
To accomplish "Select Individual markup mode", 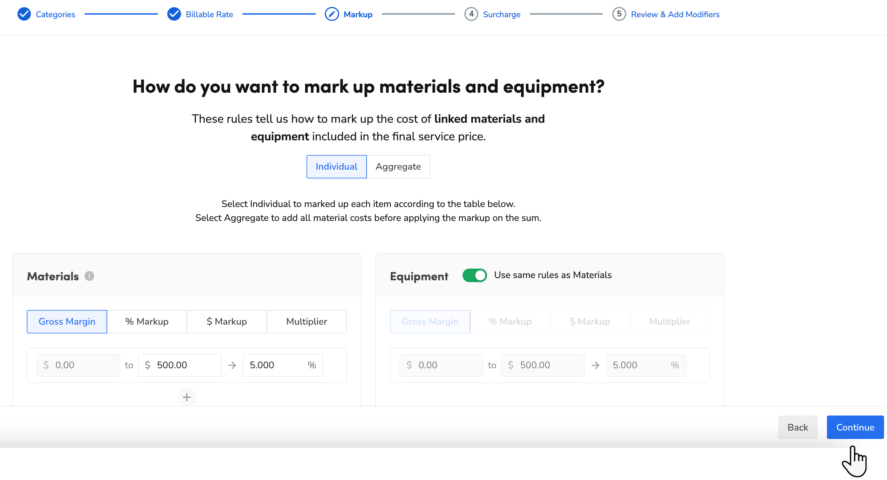I will (336, 166).
